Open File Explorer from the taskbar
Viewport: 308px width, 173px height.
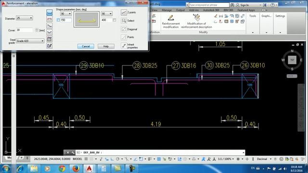(x=34, y=169)
